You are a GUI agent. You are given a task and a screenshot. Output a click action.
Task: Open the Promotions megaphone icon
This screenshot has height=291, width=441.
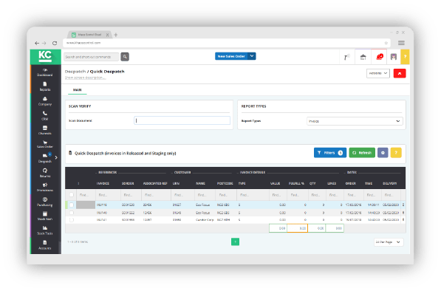point(45,185)
